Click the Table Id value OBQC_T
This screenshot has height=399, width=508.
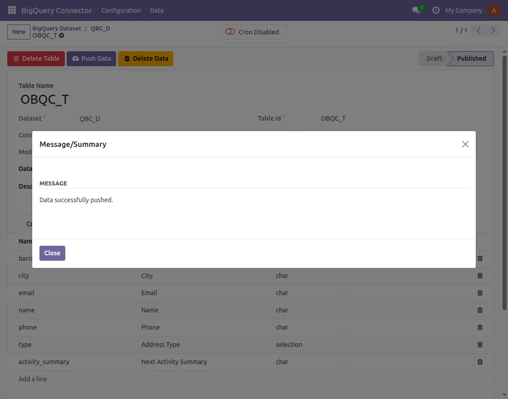tap(333, 118)
